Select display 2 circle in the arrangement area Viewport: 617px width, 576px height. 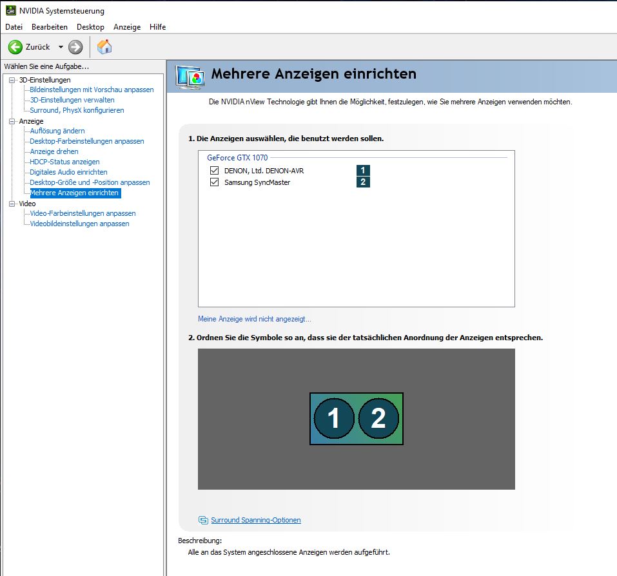pos(378,418)
